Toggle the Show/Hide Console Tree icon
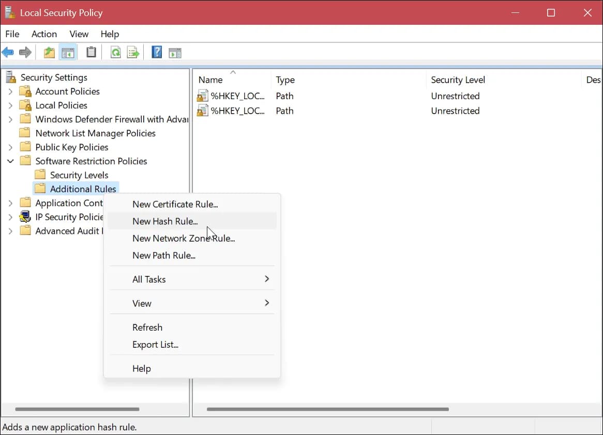Viewport: 603px width, 435px height. [68, 52]
